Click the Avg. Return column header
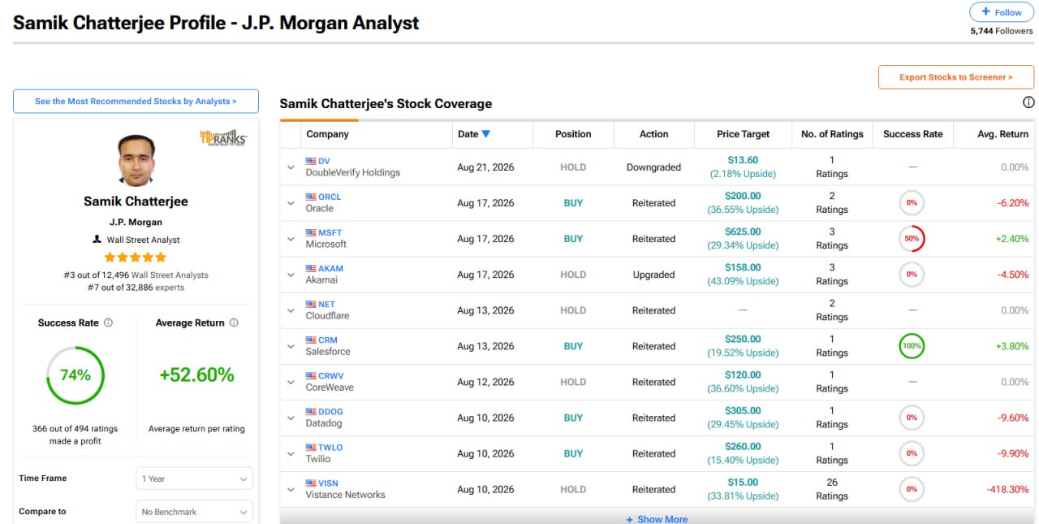Viewport: 1039px width, 524px height. pos(1002,134)
